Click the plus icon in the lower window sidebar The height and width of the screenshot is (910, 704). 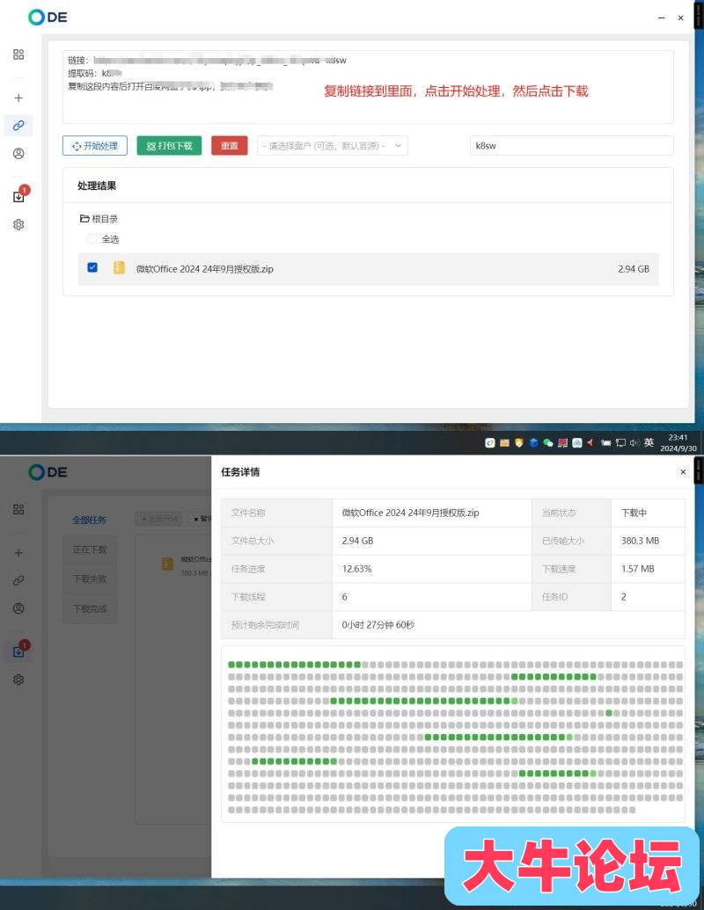click(x=18, y=552)
